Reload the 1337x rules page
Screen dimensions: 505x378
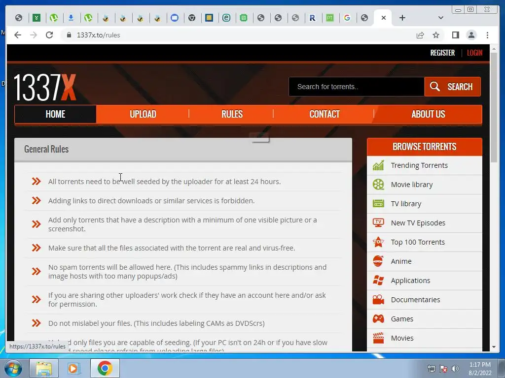pyautogui.click(x=49, y=35)
